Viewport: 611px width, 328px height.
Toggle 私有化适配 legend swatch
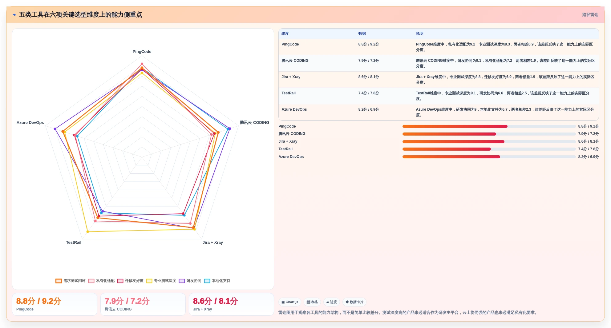(91, 281)
